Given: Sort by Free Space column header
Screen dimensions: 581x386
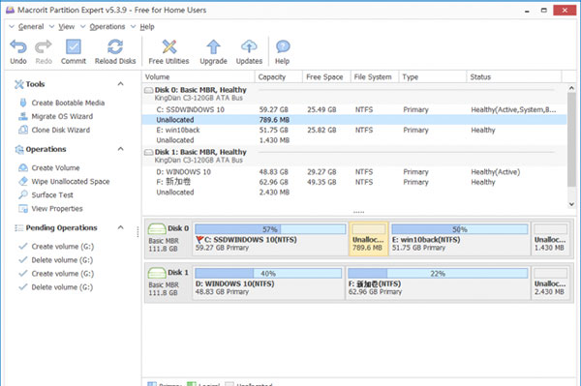Looking at the screenshot, I should (326, 77).
